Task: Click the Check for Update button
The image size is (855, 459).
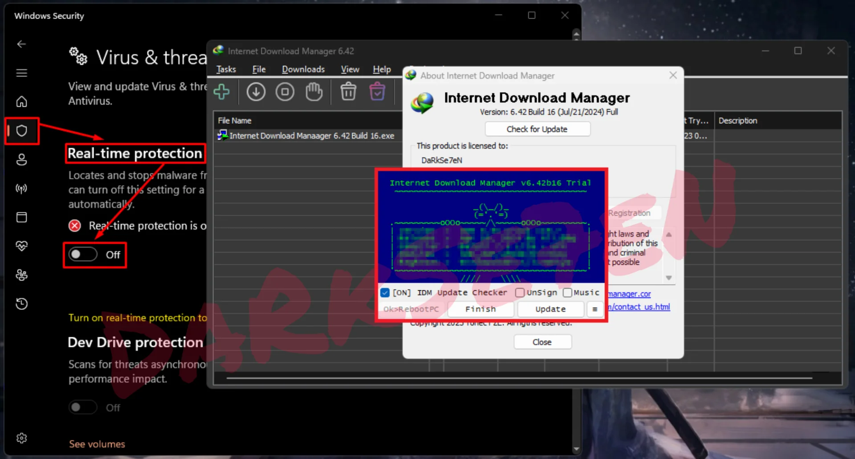Action: click(537, 129)
